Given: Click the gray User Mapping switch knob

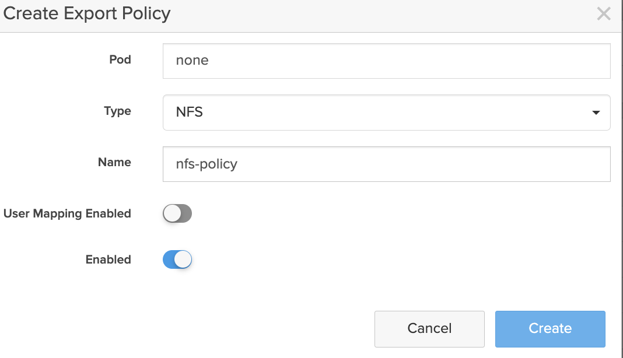Looking at the screenshot, I should (172, 214).
